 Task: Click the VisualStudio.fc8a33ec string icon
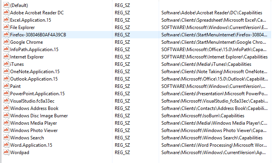coord(6,101)
